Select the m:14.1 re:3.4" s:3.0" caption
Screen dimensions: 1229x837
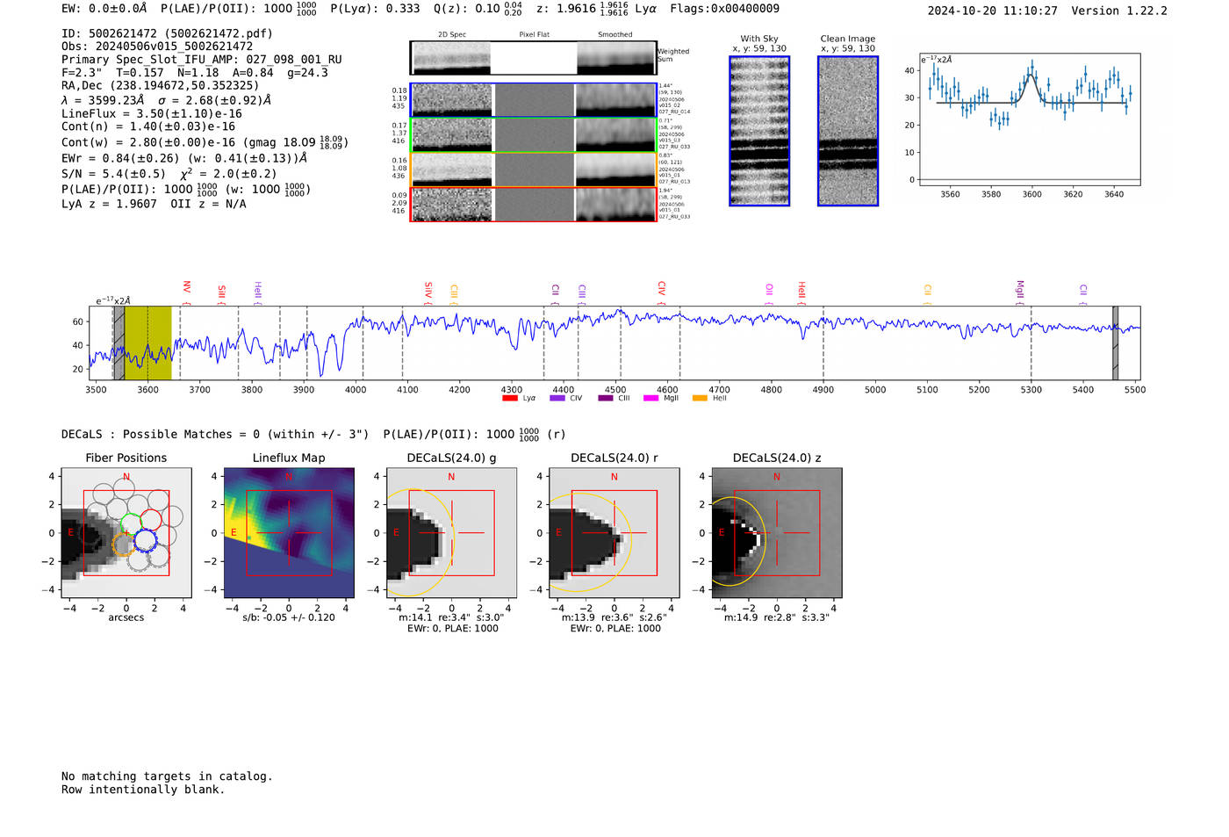[x=451, y=617]
